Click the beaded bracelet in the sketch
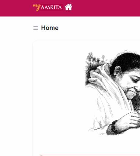The image size is (140, 156). click(x=114, y=127)
